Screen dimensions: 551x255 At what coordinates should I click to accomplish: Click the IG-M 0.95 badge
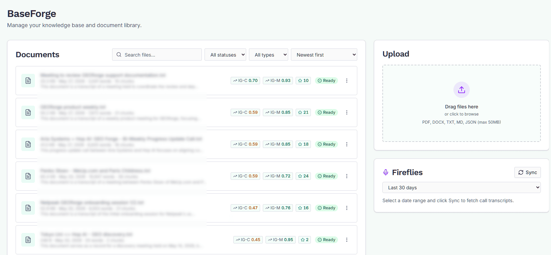[280, 240]
